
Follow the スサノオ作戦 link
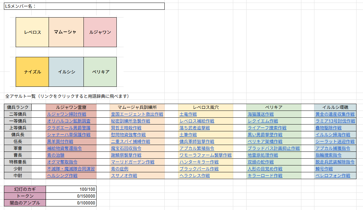tap(124, 176)
